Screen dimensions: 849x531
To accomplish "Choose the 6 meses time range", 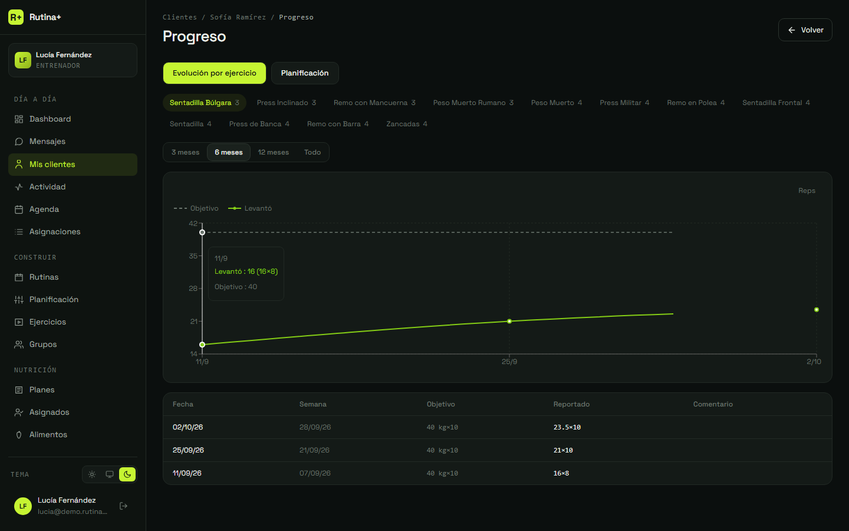I will click(229, 152).
